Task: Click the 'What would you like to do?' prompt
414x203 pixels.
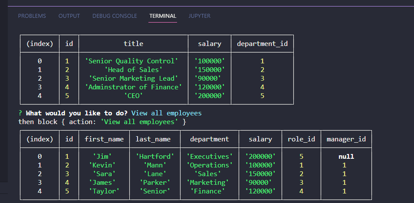Action: (77, 113)
